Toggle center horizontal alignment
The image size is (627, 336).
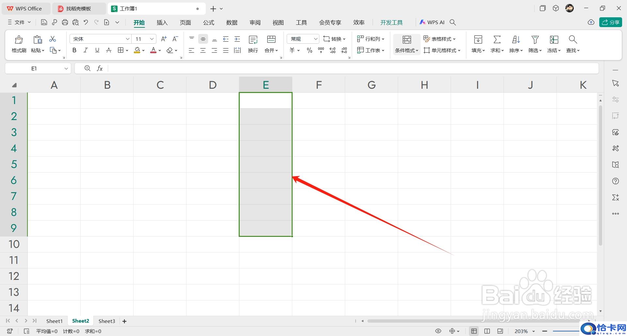click(x=203, y=50)
